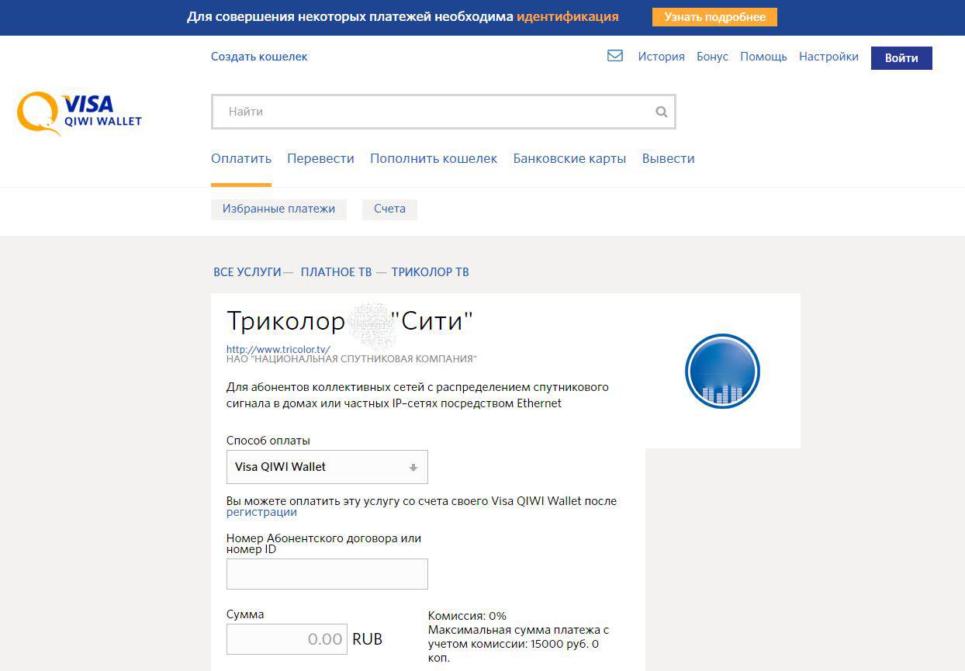Screen dimensions: 965x671
Task: Click the идентификация link in banner
Action: 568,17
